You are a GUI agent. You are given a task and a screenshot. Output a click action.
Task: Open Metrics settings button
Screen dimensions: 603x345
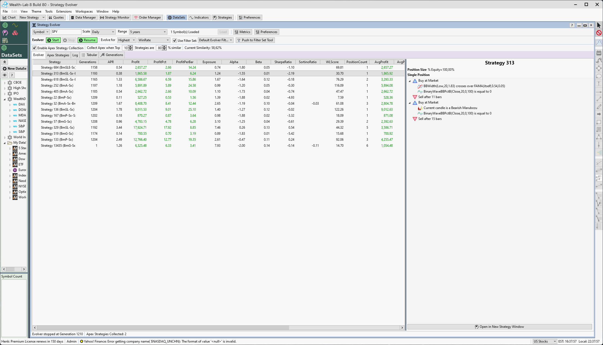242,32
